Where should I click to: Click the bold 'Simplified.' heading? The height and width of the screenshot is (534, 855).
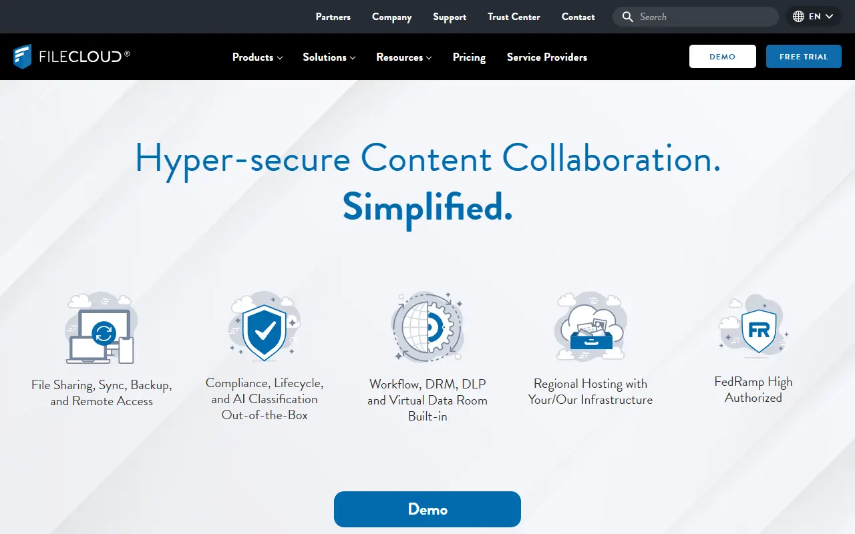click(427, 208)
